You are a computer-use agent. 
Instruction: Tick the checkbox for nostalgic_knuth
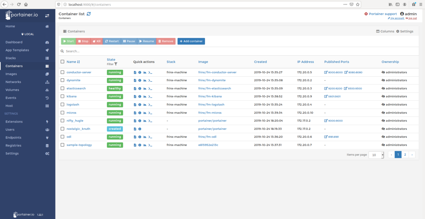(x=62, y=129)
